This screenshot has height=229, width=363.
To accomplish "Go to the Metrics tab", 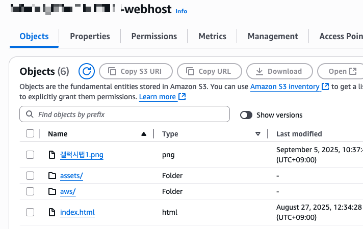I will [212, 36].
